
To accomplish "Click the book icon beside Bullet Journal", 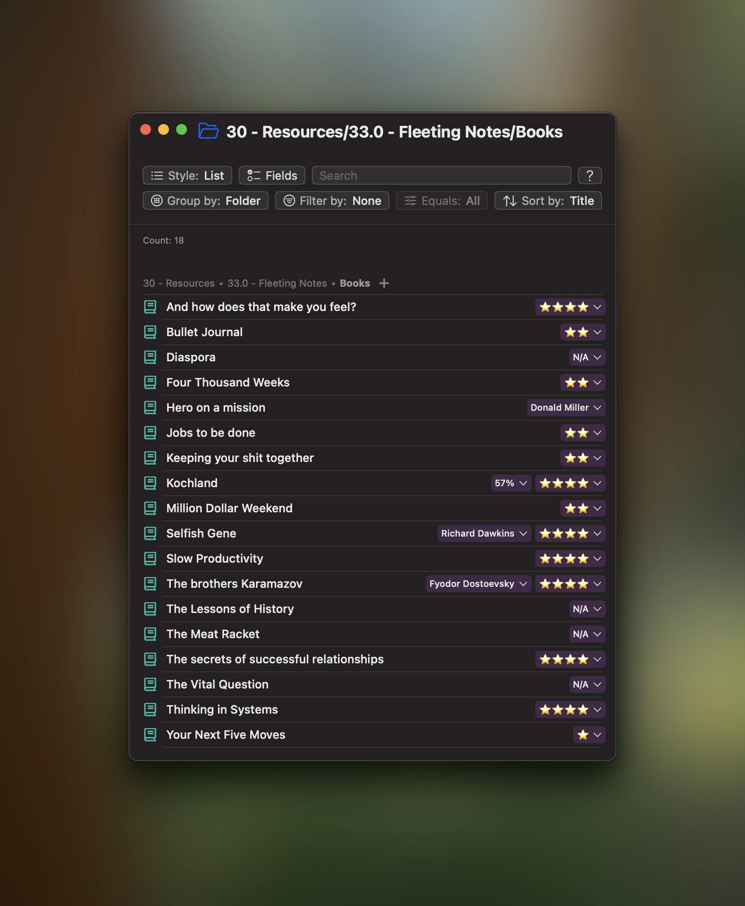I will [x=150, y=332].
